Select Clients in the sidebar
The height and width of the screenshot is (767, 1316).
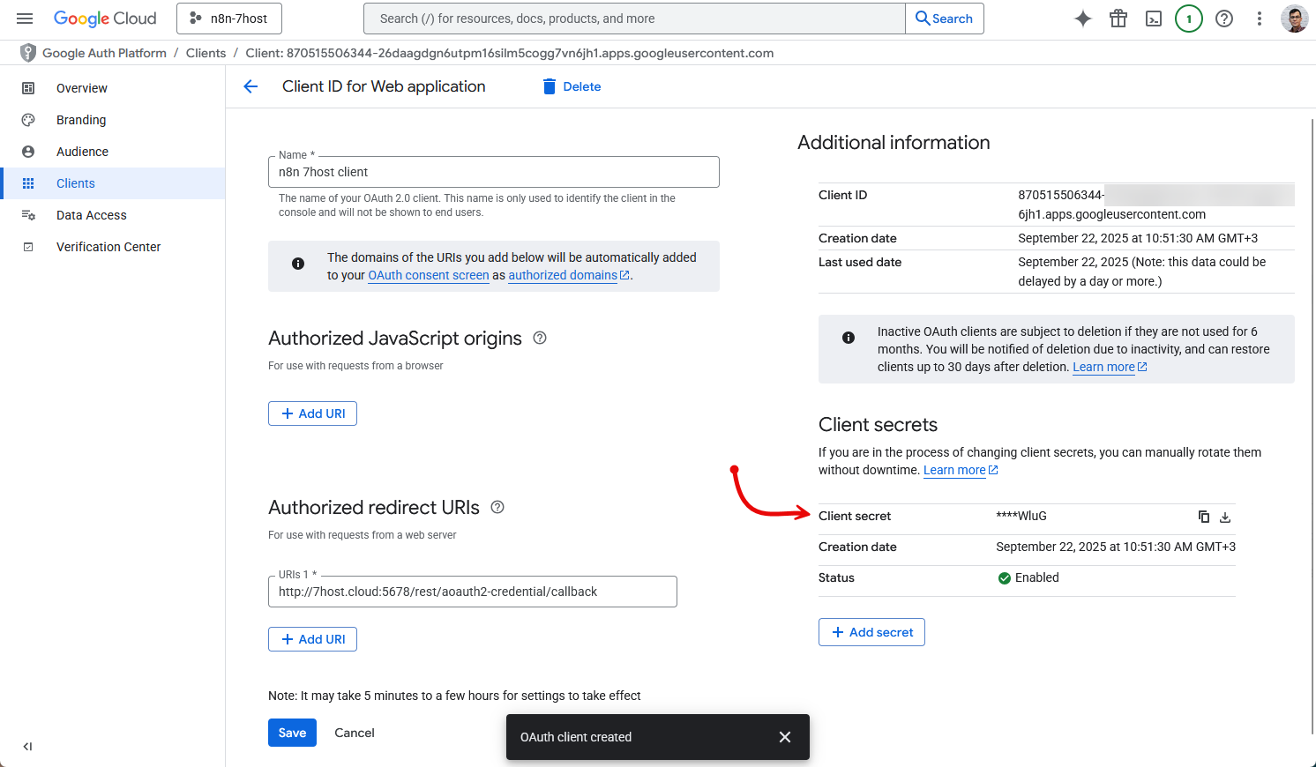(112, 183)
